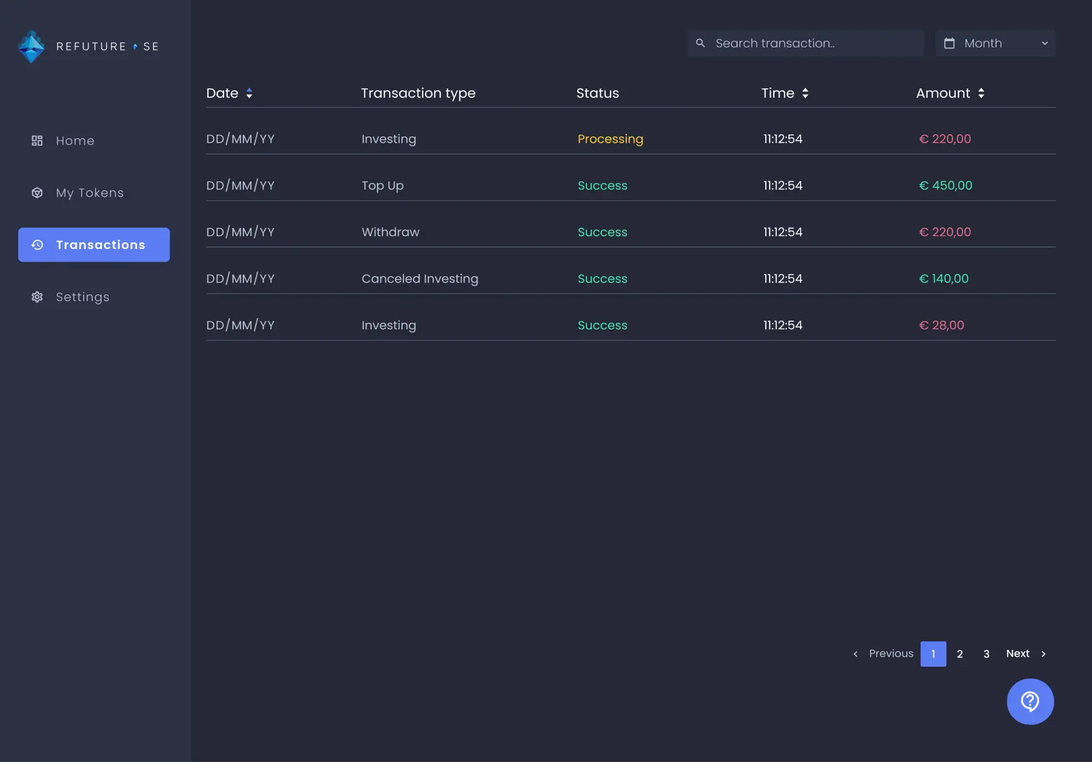Click the calendar icon beside Month
The height and width of the screenshot is (762, 1092).
[x=950, y=43]
